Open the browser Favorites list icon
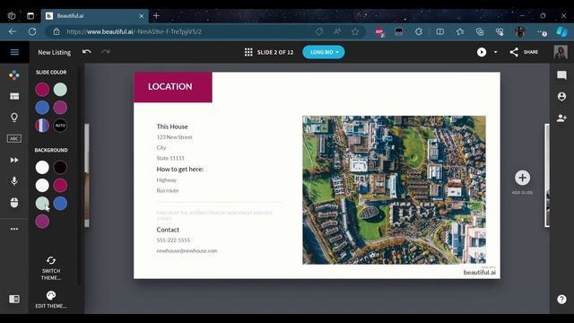Viewport: 574px width, 323px height. 460,32
